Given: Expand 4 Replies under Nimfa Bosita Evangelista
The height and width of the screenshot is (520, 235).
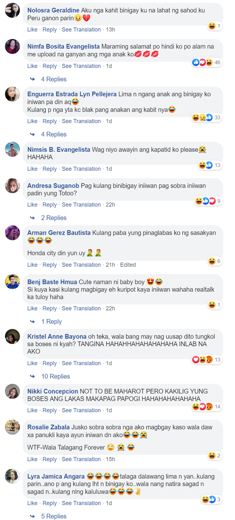Looking at the screenshot, I should pos(54,79).
